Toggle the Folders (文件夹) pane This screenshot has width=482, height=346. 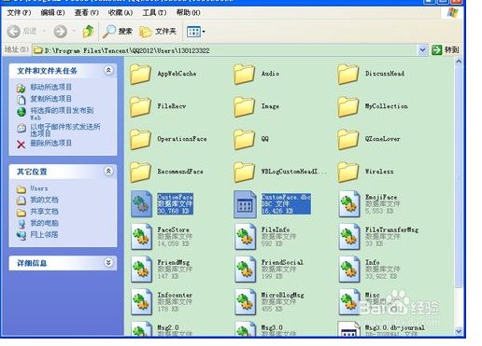pos(158,32)
